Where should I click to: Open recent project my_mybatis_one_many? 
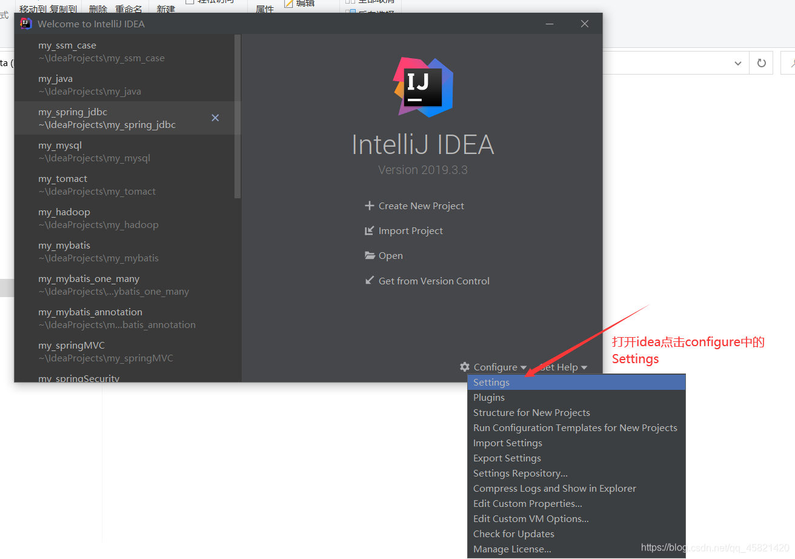(124, 285)
